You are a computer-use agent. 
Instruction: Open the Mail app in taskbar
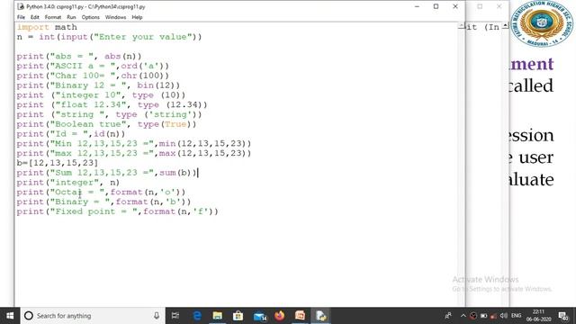click(260, 316)
